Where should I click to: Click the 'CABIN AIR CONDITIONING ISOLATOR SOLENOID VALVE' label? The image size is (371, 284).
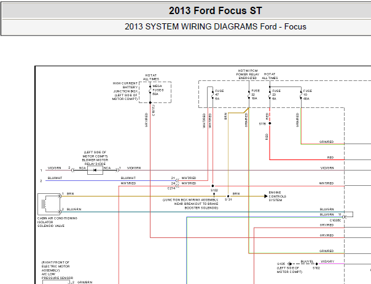coord(57,222)
